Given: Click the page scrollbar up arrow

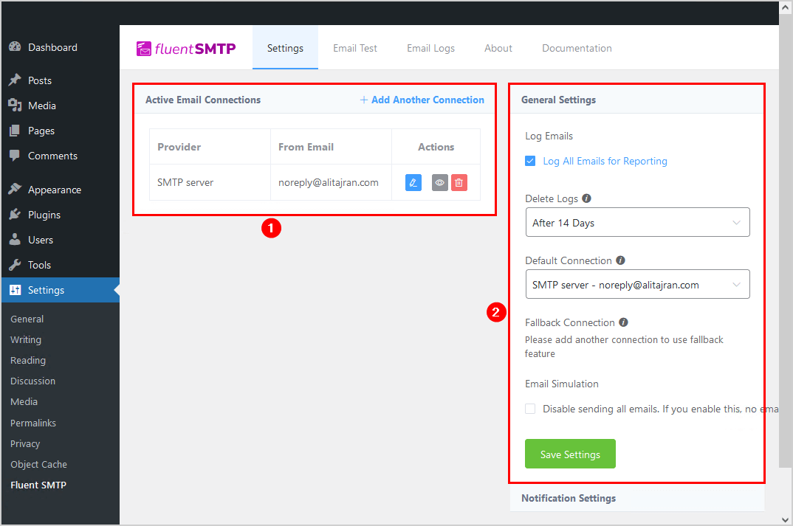Looking at the screenshot, I should [x=786, y=7].
